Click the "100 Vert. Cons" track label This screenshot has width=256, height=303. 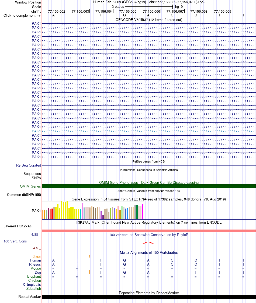pyautogui.click(x=15, y=241)
